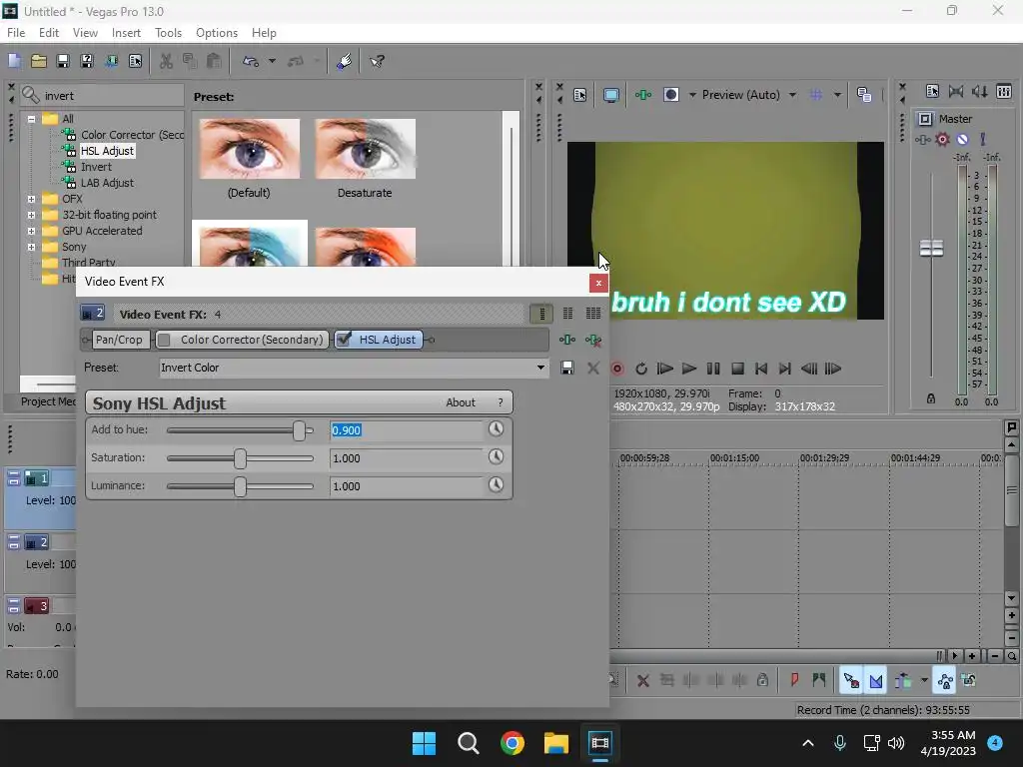Click the Master volume fader handle
Viewport: 1023px width, 767px height.
931,248
